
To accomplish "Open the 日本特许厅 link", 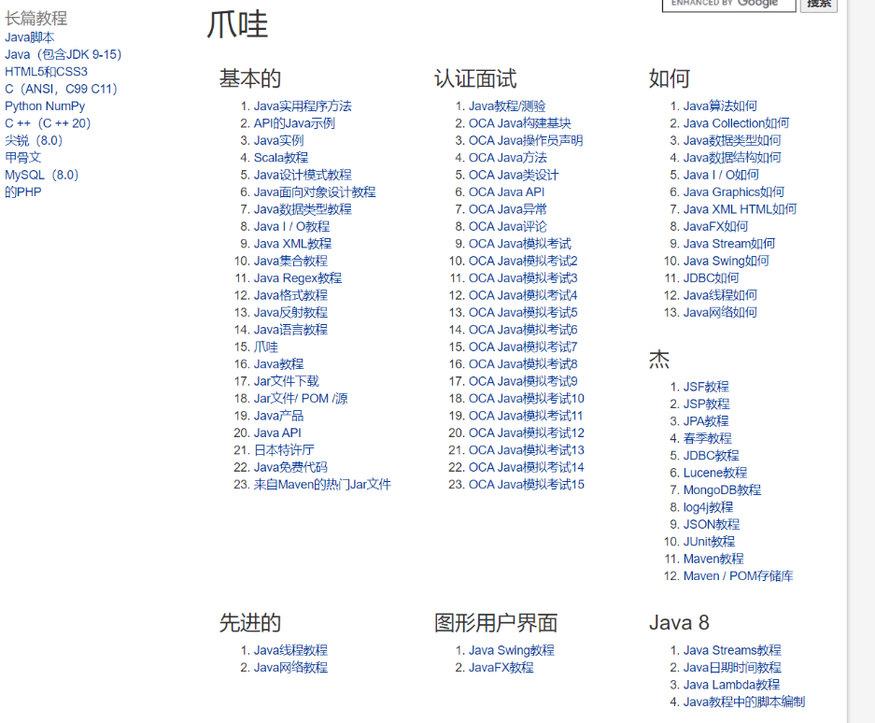I will [284, 450].
